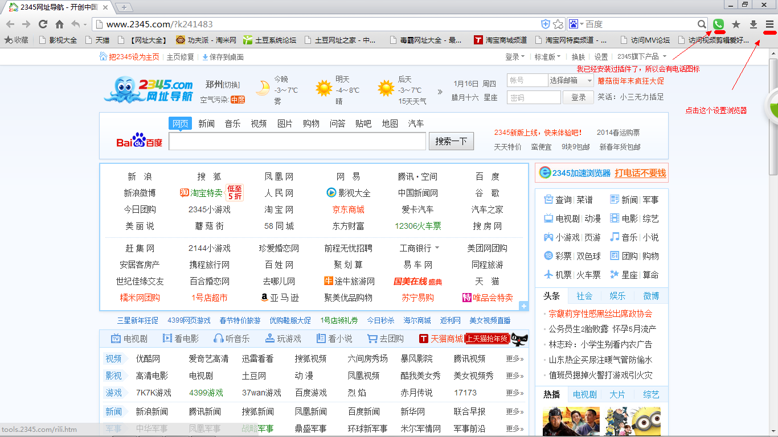Click the 机票 airplane icon
Viewport: 778px width, 437px height.
pyautogui.click(x=548, y=275)
